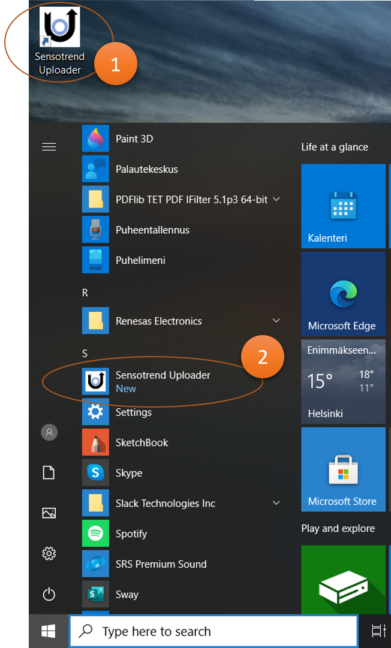Click the Task View icon on taskbar
Image resolution: width=391 pixels, height=648 pixels.
click(378, 631)
